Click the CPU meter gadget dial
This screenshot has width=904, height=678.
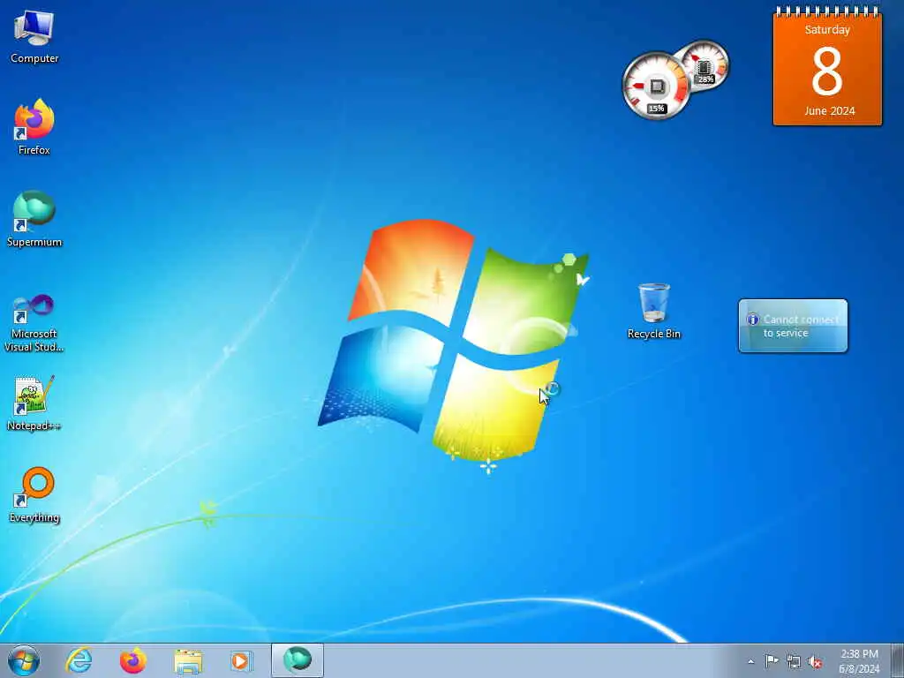(656, 86)
